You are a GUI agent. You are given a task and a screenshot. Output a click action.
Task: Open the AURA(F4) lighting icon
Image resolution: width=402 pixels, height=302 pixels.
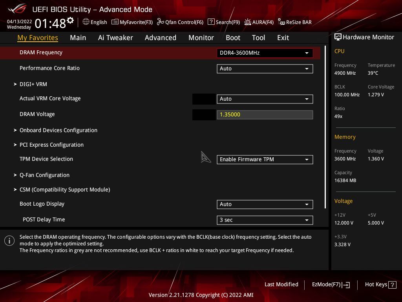point(248,22)
